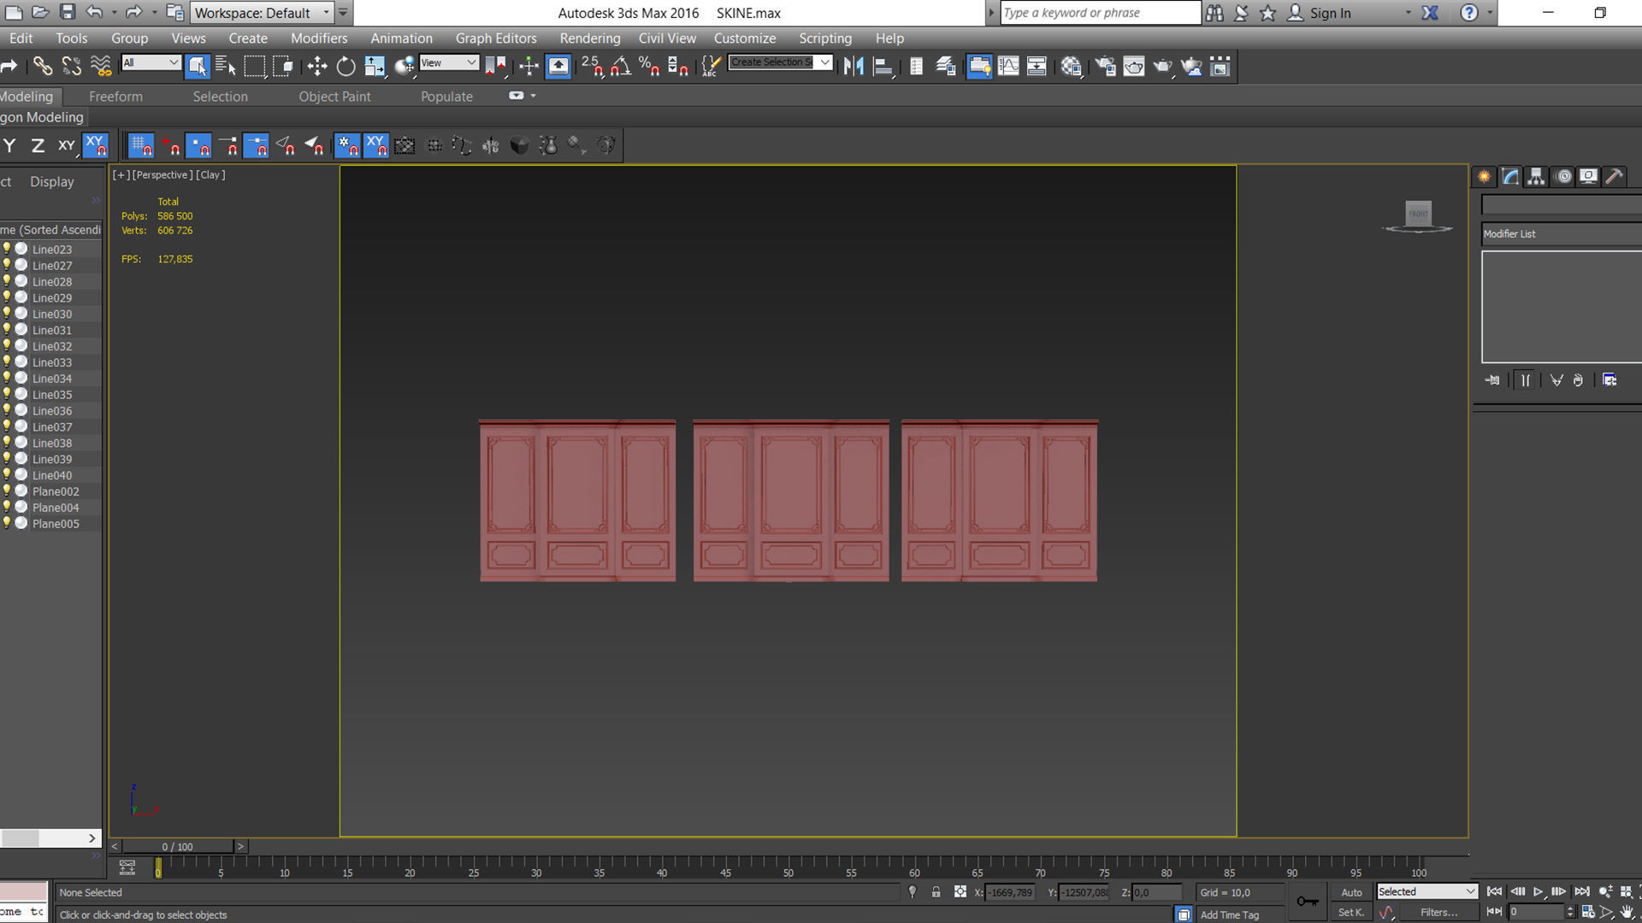The height and width of the screenshot is (923, 1642).
Task: Click the [Perspective] viewport label
Action: [x=162, y=175]
